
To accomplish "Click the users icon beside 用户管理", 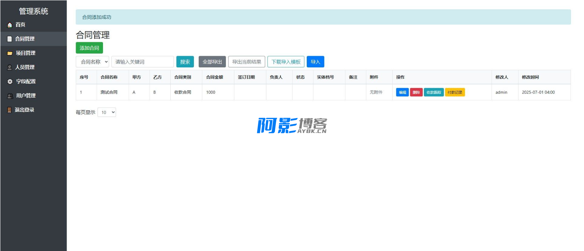I will coord(10,96).
